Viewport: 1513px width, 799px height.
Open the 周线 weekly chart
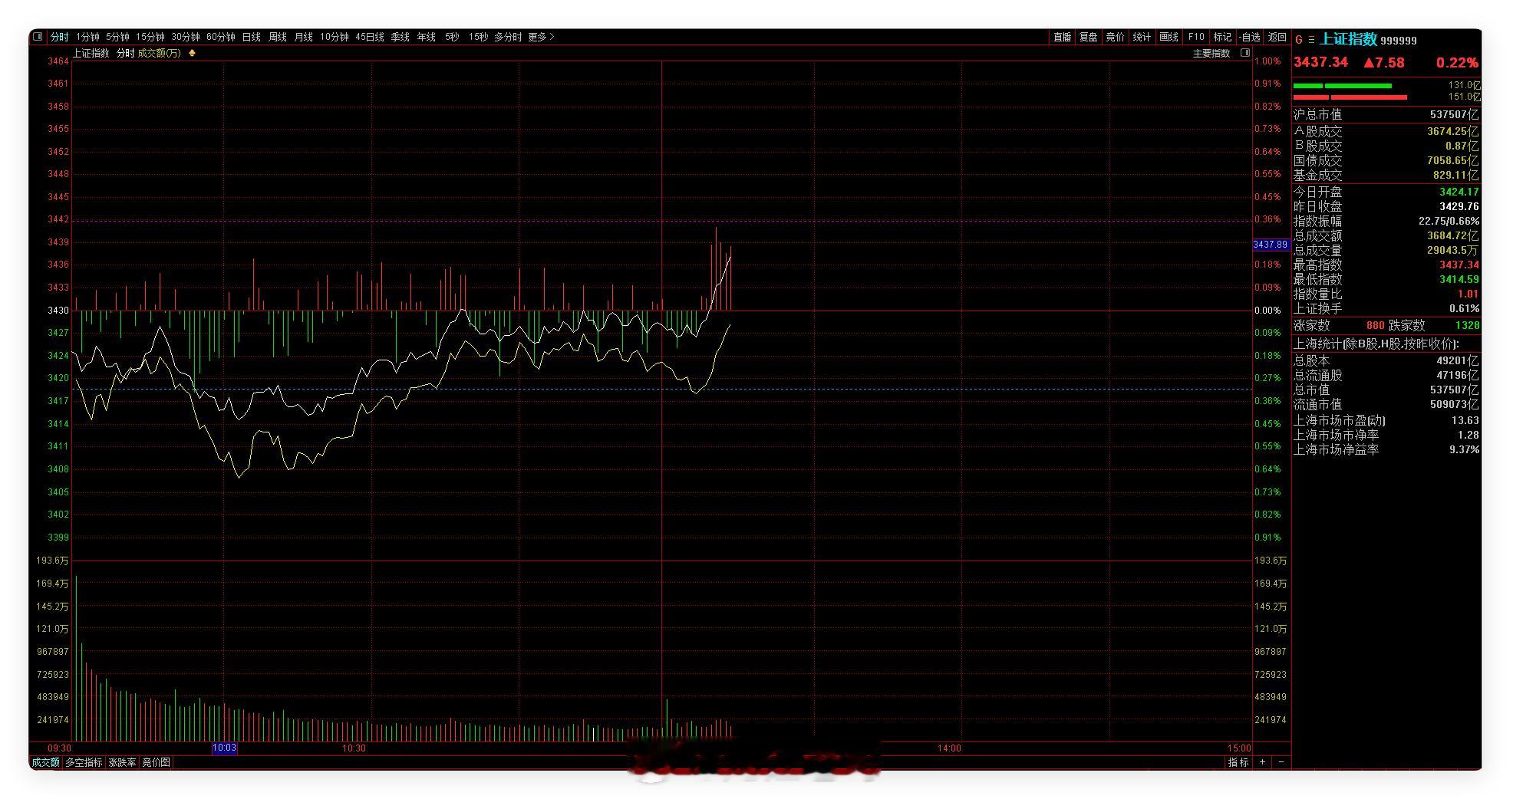pos(278,37)
